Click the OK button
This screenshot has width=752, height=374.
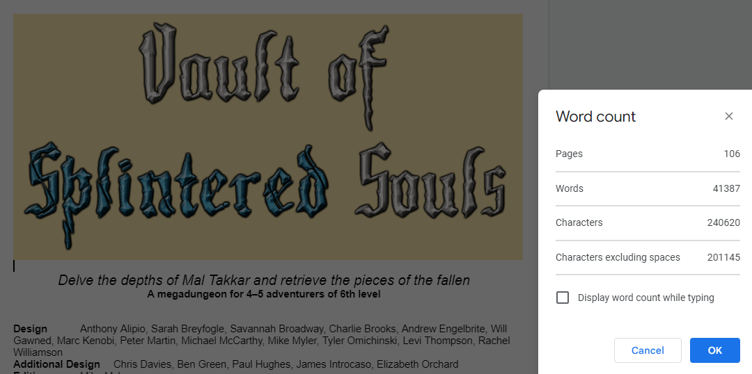pyautogui.click(x=714, y=350)
